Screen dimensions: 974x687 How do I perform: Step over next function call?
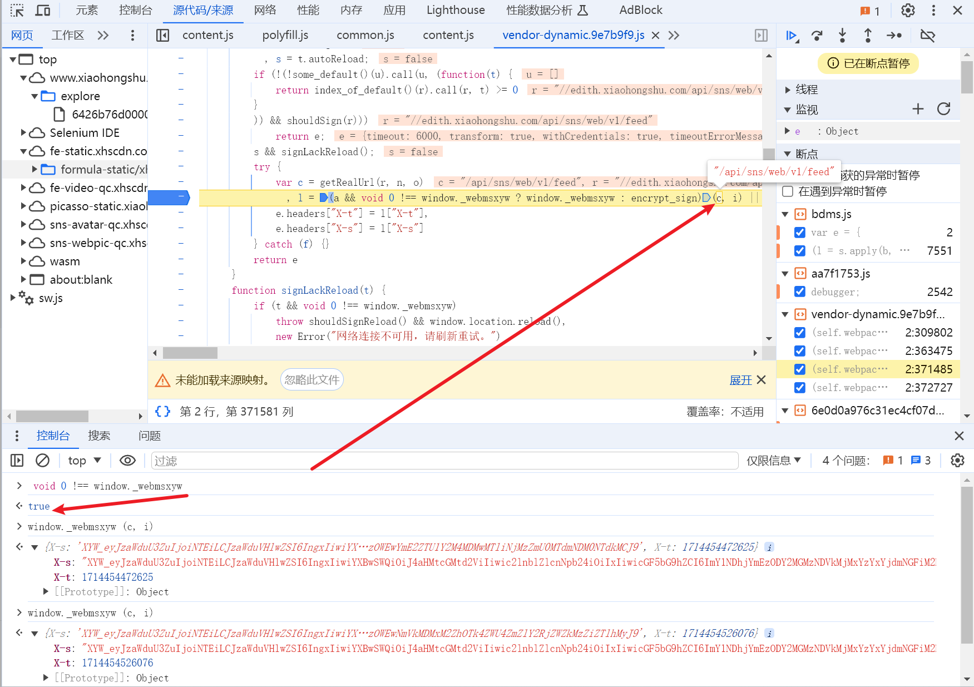[x=817, y=36]
